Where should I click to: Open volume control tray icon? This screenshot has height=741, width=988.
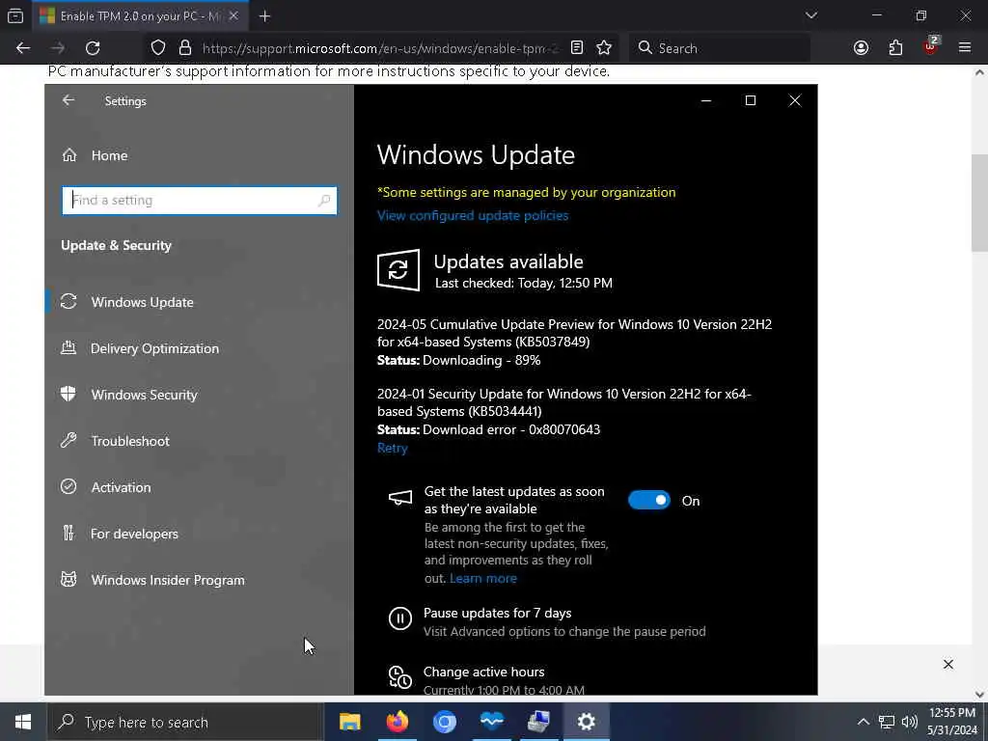coord(909,722)
